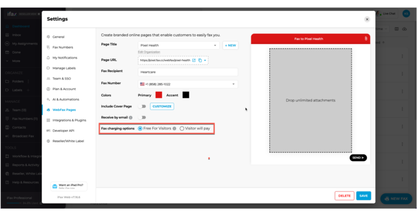Viewport: 417px width, 214px height.
Task: Open Inbox in the background sidebar
Action: coord(16,35)
